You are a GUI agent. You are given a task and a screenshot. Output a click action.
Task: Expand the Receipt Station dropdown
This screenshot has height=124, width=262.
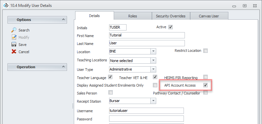[153, 101]
